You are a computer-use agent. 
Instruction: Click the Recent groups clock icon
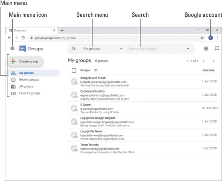[13, 80]
